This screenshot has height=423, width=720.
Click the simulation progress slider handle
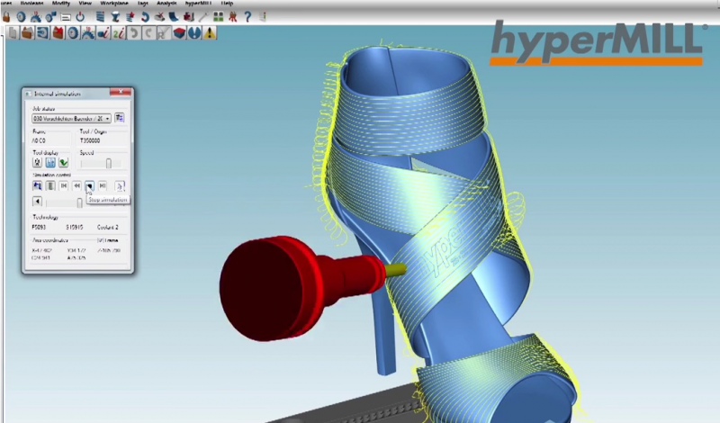click(79, 202)
